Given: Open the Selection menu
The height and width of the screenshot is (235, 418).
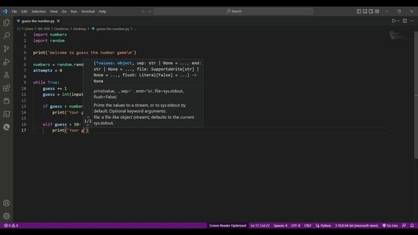Looking at the screenshot, I should [x=39, y=12].
